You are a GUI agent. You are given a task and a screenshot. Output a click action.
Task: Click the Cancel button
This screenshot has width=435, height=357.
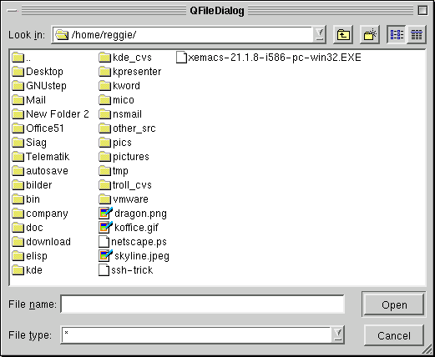coord(394,335)
